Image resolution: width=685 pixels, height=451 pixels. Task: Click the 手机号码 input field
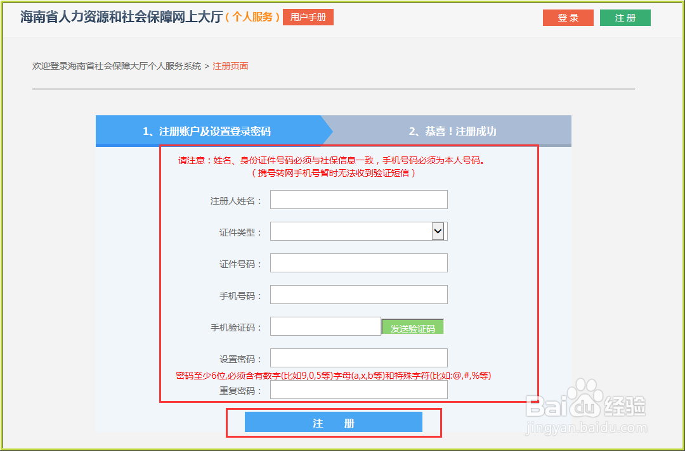click(x=358, y=294)
